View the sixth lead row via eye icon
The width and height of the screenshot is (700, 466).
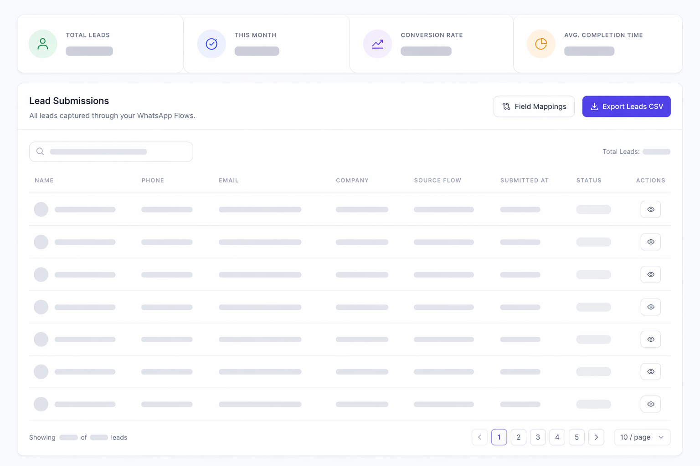pyautogui.click(x=651, y=372)
